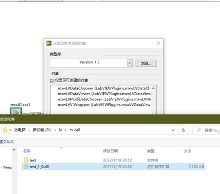
Task: Click the LabVIEW icon in dialog title bar
Action: (49, 43)
